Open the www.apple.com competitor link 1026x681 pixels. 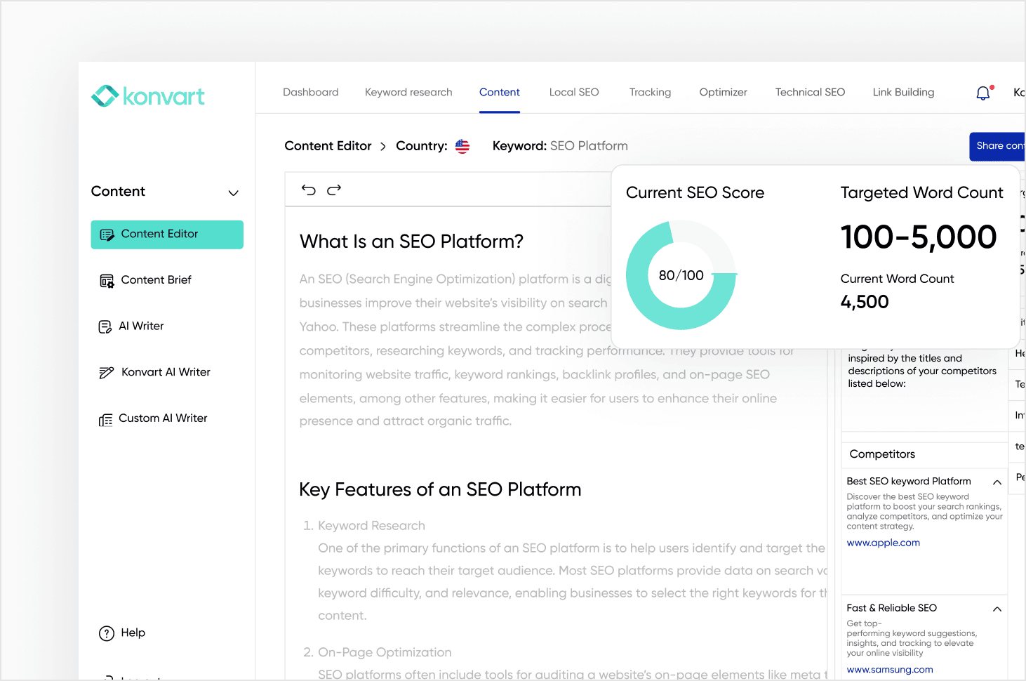click(x=883, y=543)
